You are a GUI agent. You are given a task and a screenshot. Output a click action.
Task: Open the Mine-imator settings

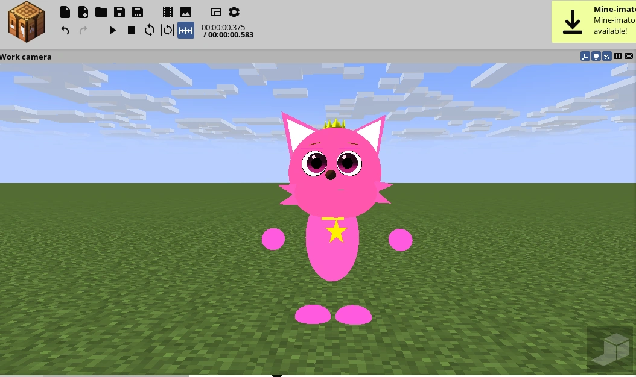(x=235, y=11)
